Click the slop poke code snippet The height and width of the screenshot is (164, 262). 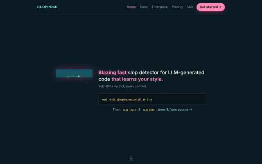pyautogui.click(x=149, y=110)
